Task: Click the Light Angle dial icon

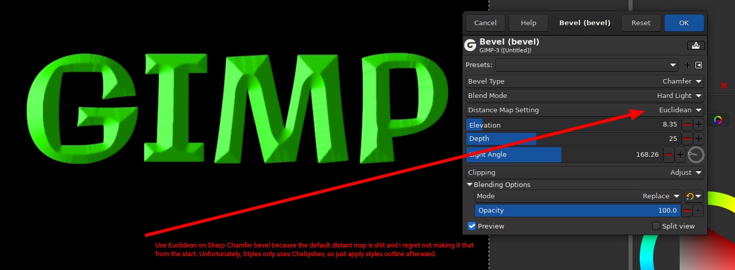Action: pyautogui.click(x=696, y=154)
